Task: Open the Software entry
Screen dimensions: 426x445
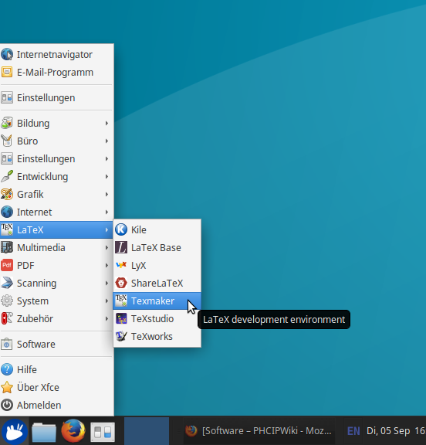Action: (56, 344)
